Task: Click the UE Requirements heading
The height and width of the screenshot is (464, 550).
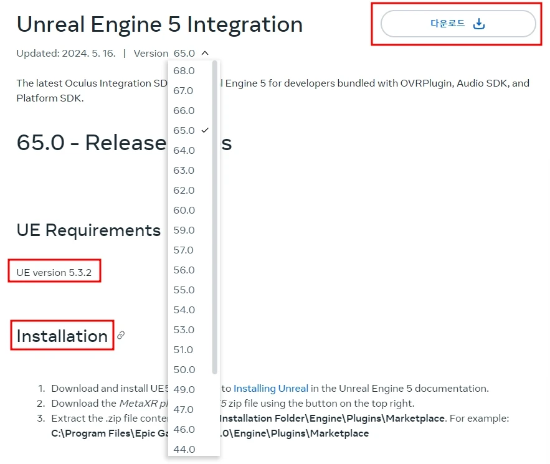Action: [88, 230]
